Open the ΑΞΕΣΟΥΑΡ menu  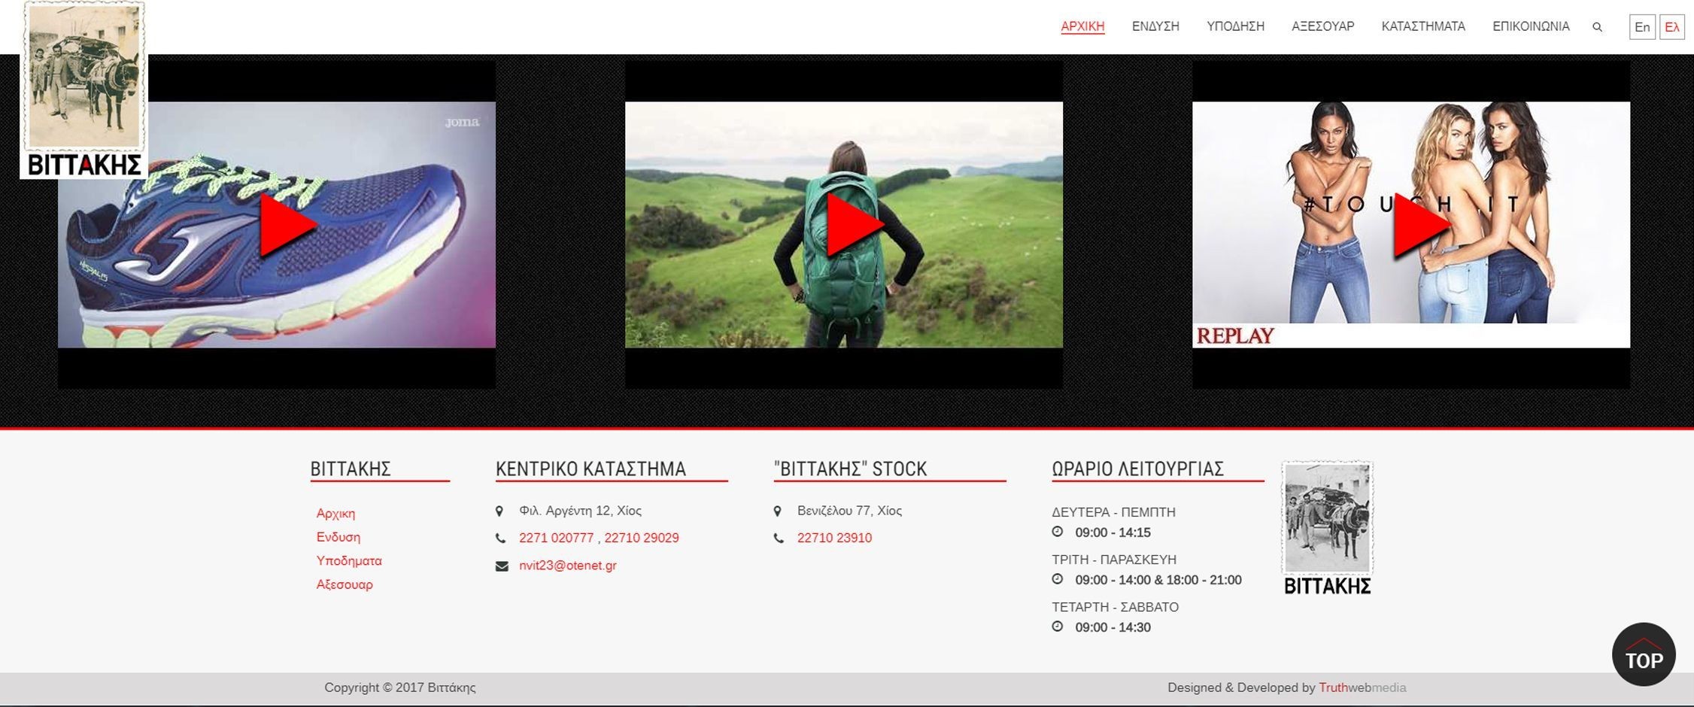[x=1322, y=26]
